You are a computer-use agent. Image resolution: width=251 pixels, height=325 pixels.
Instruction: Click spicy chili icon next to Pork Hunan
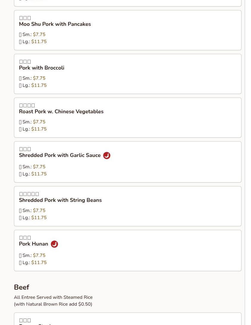point(54,244)
